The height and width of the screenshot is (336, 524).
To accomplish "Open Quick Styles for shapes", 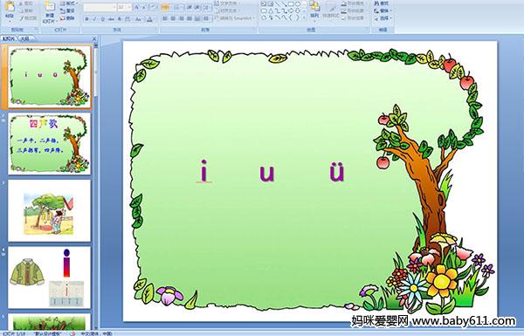I will (x=331, y=10).
